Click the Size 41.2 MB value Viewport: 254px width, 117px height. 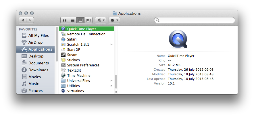pyautogui.click(x=174, y=65)
